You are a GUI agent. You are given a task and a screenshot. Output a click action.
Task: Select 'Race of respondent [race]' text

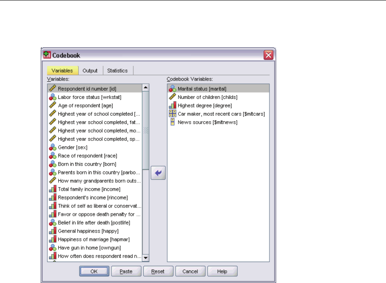pyautogui.click(x=88, y=156)
